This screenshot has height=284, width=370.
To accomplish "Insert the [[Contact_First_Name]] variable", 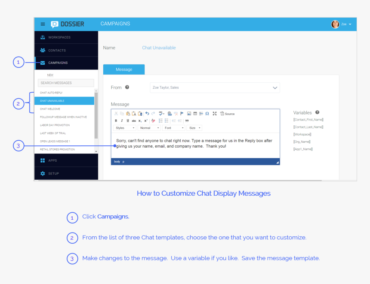I will pyautogui.click(x=308, y=120).
